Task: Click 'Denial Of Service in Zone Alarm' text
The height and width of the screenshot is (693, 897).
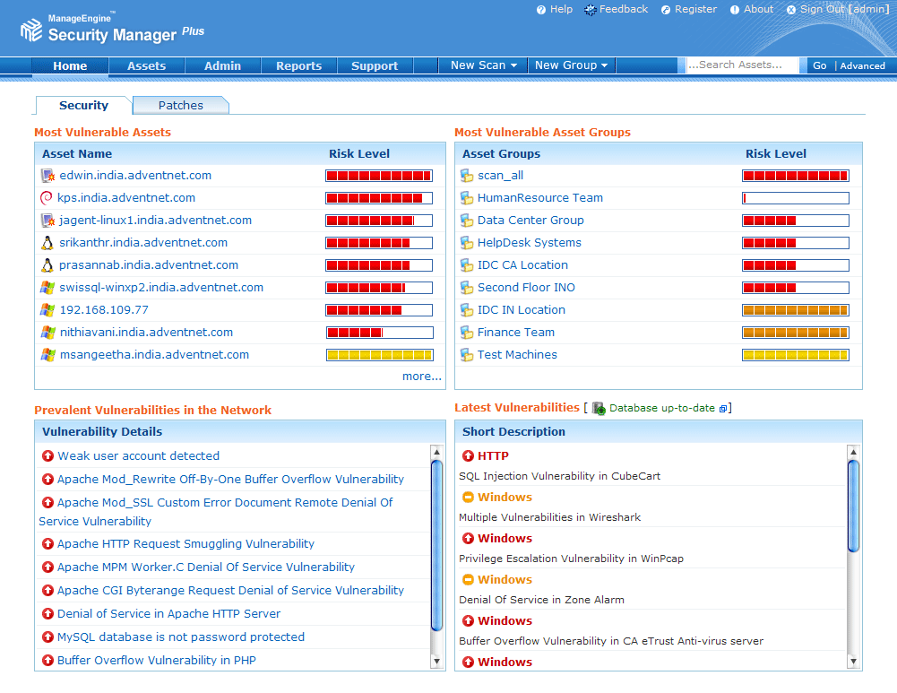Action: (x=541, y=600)
